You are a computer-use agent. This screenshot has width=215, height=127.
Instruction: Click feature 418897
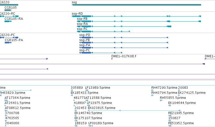point(75,105)
